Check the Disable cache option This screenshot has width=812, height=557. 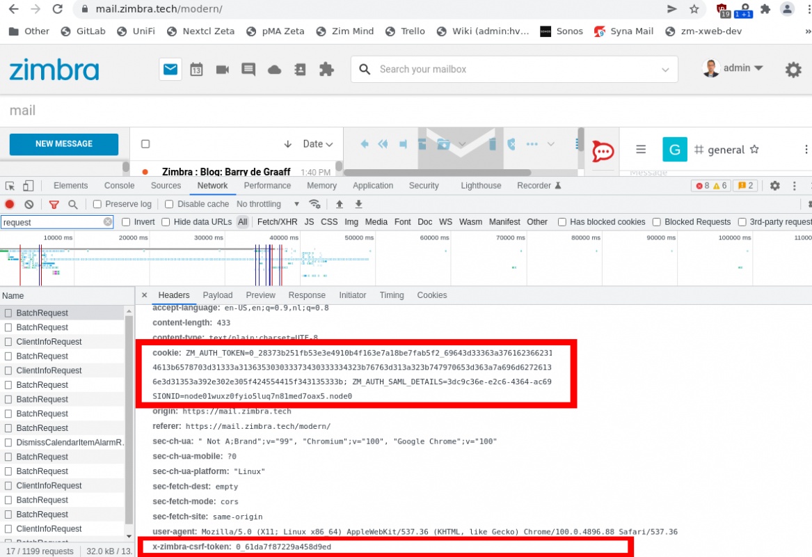point(169,205)
